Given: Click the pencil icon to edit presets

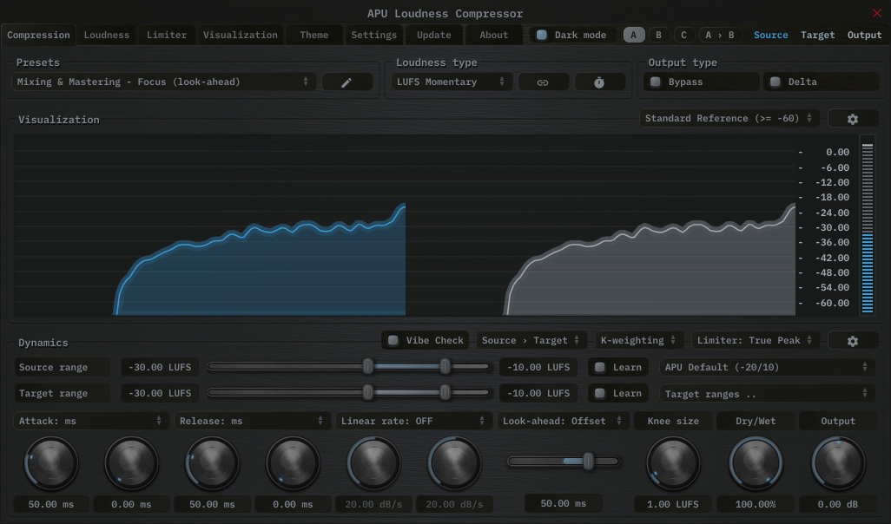Looking at the screenshot, I should pos(346,82).
